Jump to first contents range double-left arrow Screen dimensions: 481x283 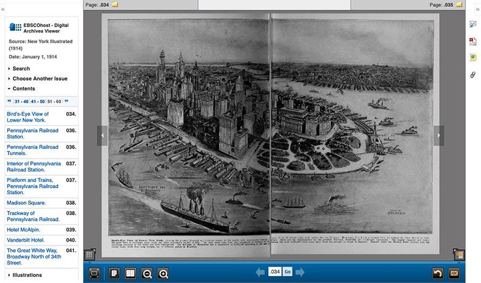pos(9,101)
